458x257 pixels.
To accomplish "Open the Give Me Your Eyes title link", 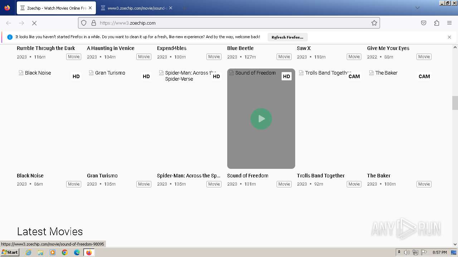I will click(x=388, y=48).
